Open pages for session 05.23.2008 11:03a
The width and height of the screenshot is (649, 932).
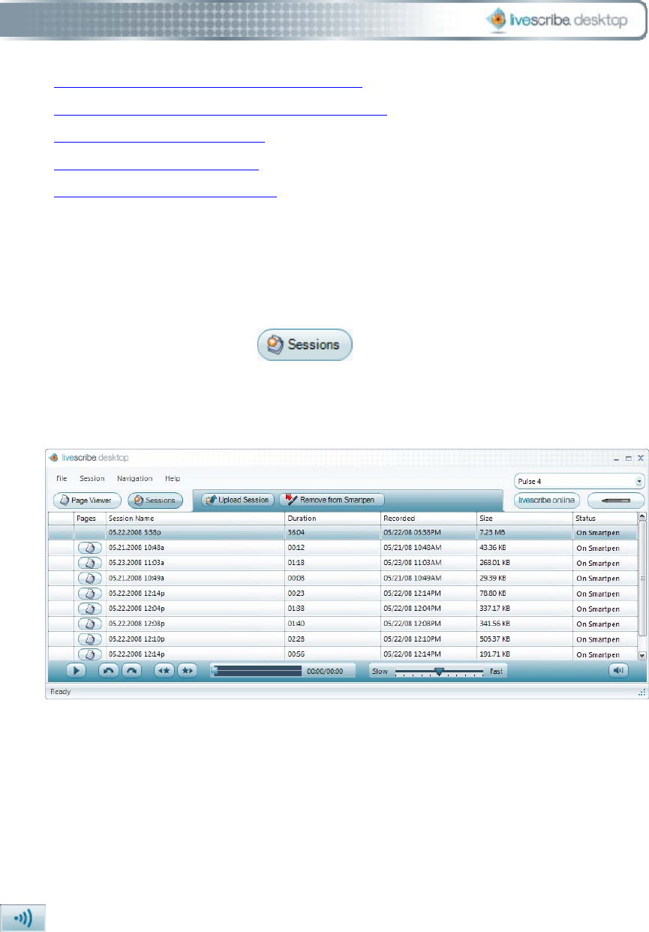[x=89, y=563]
